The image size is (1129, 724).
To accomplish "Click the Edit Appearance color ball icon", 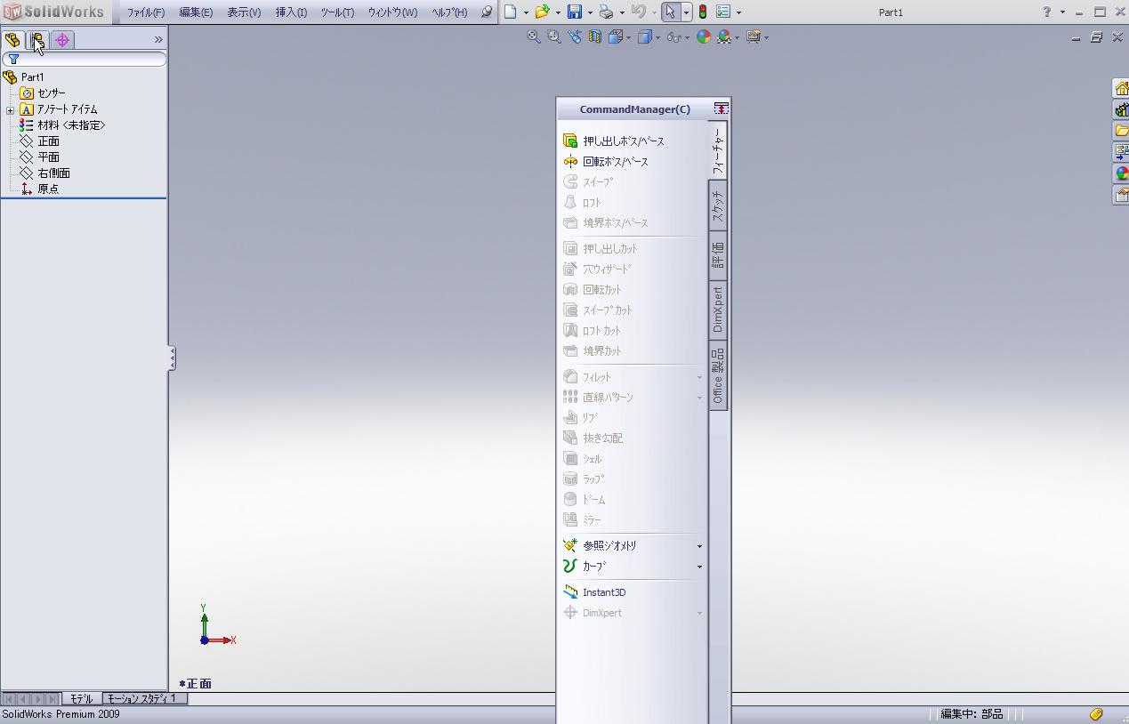I will coord(704,37).
